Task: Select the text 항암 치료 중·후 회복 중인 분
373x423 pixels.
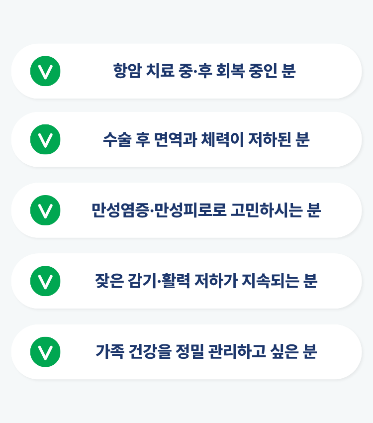Action: point(204,71)
